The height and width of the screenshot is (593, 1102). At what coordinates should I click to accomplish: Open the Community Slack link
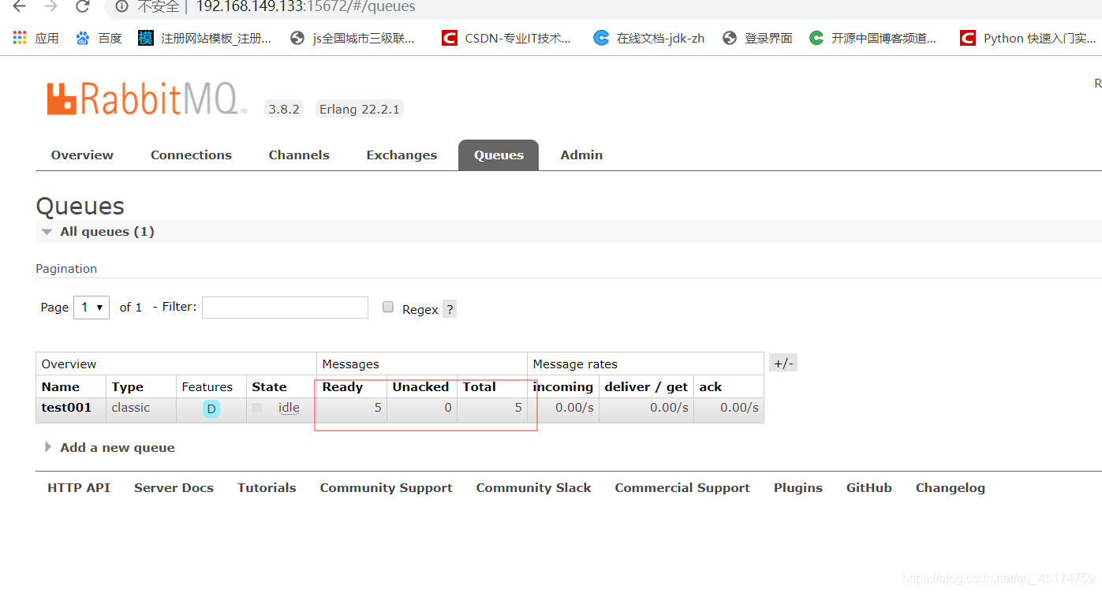533,487
